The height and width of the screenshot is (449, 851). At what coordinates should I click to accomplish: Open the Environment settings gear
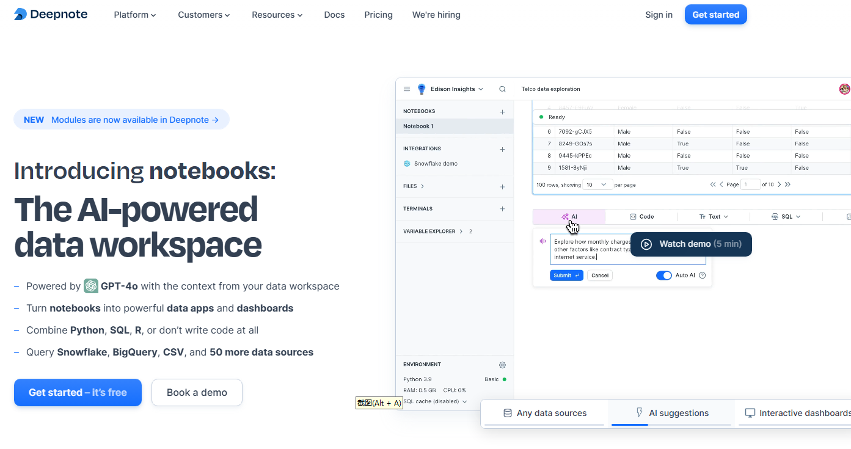pos(502,365)
